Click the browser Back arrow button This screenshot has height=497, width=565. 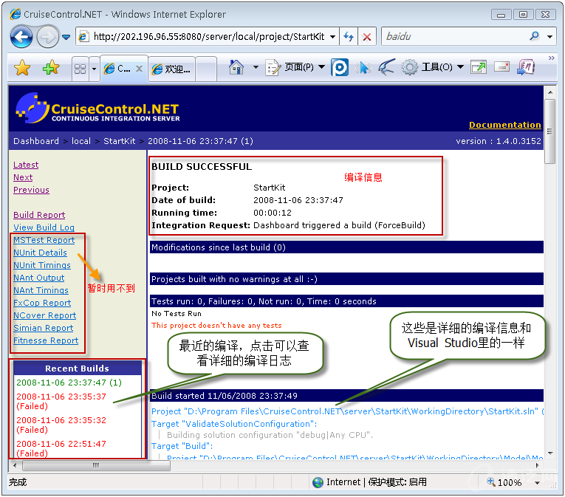[22, 36]
